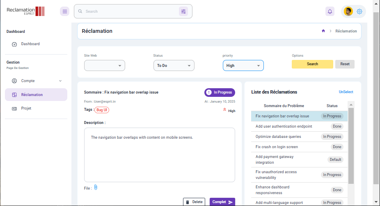Click the Reclamation ESPRIT logo
This screenshot has width=380, height=206.
pos(25,11)
